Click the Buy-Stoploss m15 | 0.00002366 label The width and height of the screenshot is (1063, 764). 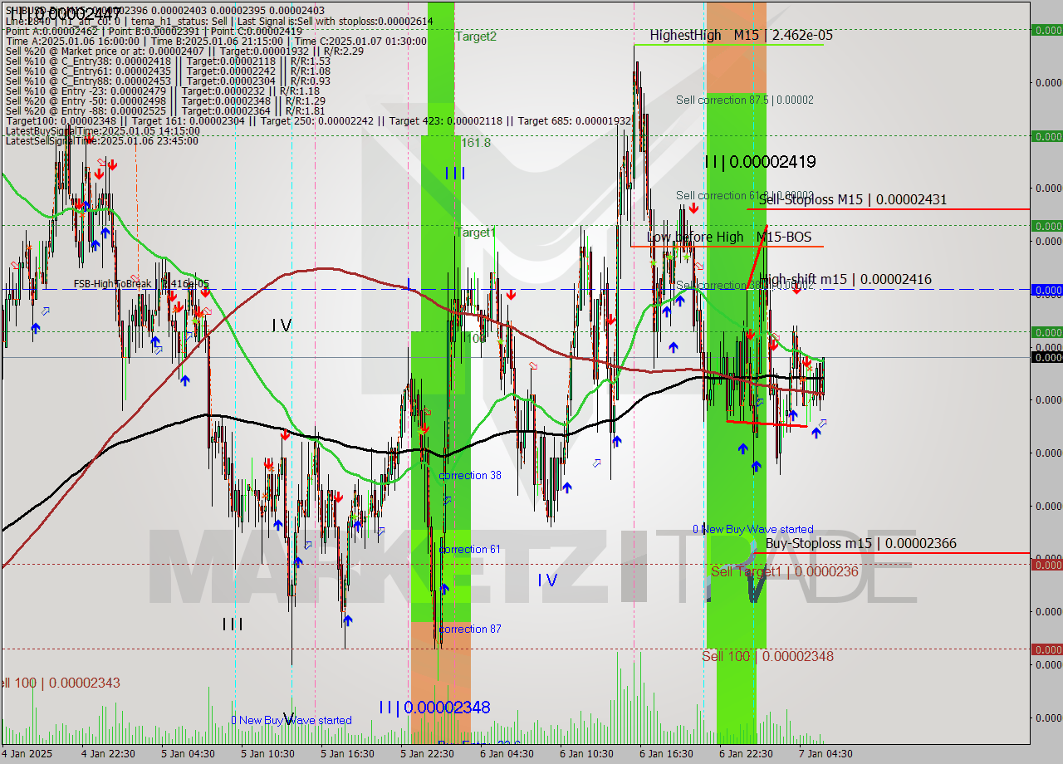click(x=860, y=543)
